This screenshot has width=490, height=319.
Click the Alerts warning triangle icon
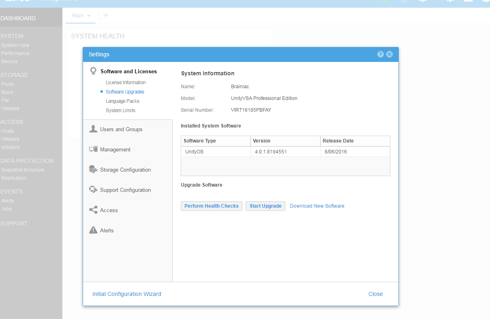point(93,230)
